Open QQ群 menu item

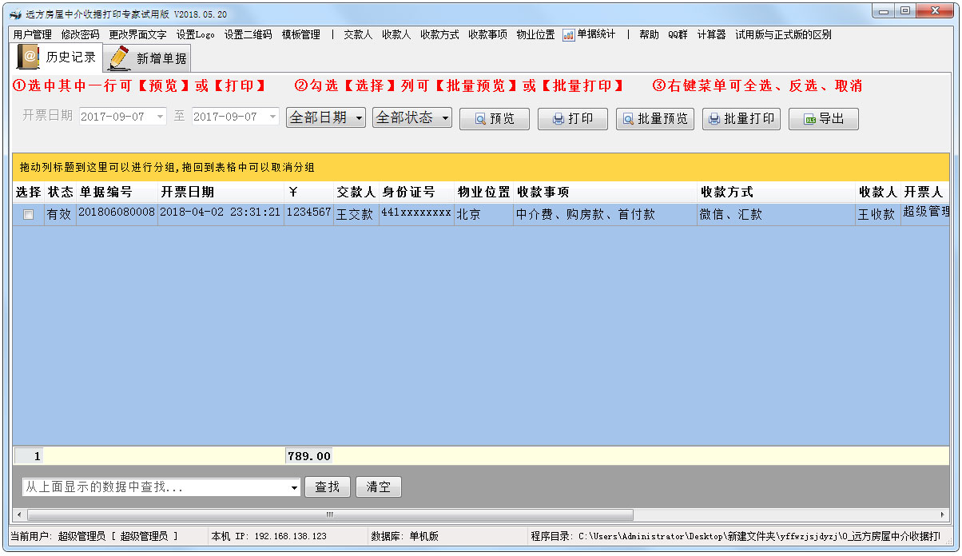pos(678,35)
